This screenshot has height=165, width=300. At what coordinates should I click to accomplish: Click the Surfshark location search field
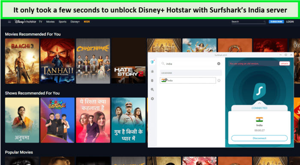tap(191, 64)
